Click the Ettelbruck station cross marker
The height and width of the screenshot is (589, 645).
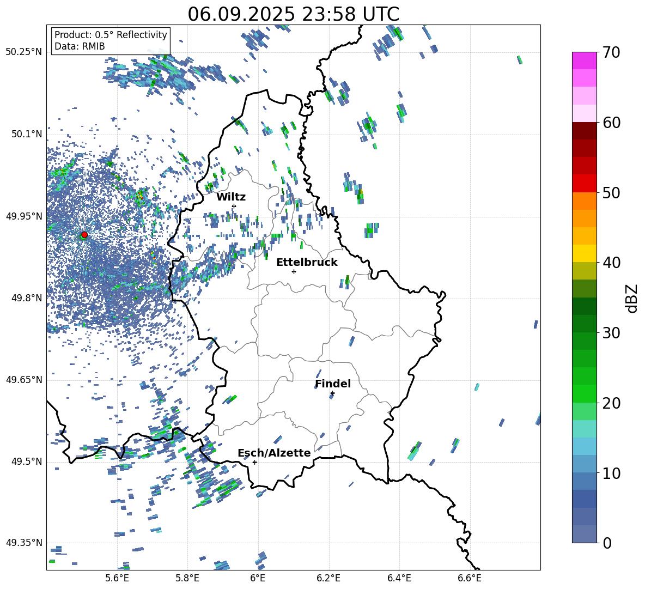click(x=294, y=271)
